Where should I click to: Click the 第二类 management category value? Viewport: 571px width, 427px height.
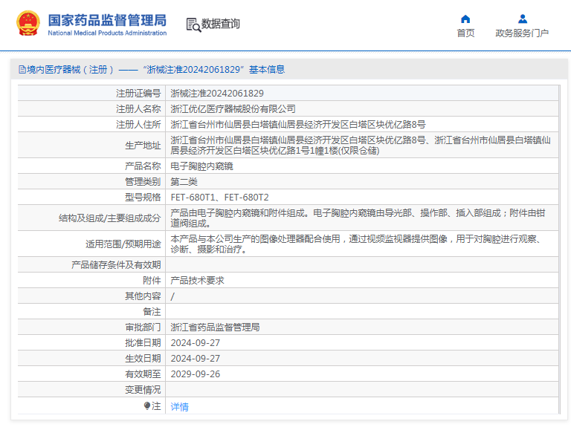(x=186, y=182)
